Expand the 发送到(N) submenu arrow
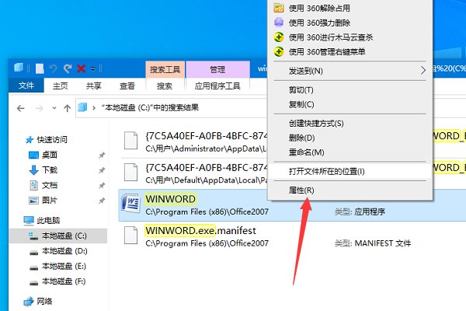 [x=423, y=71]
